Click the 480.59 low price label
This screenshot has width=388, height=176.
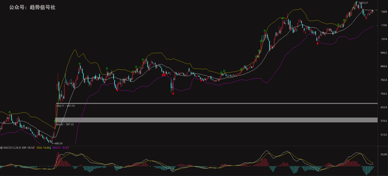coord(57,144)
